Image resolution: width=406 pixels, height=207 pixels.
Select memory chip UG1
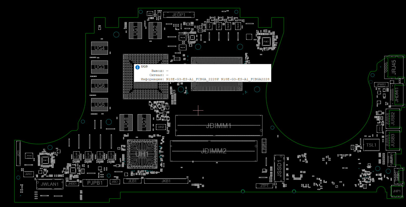135,31
